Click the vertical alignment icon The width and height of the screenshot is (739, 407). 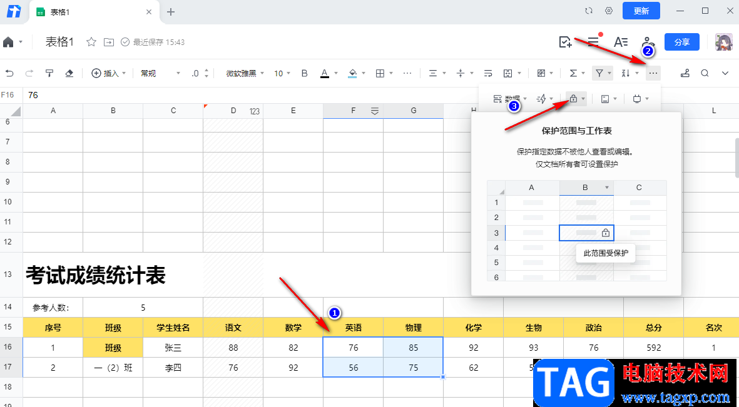click(x=461, y=73)
